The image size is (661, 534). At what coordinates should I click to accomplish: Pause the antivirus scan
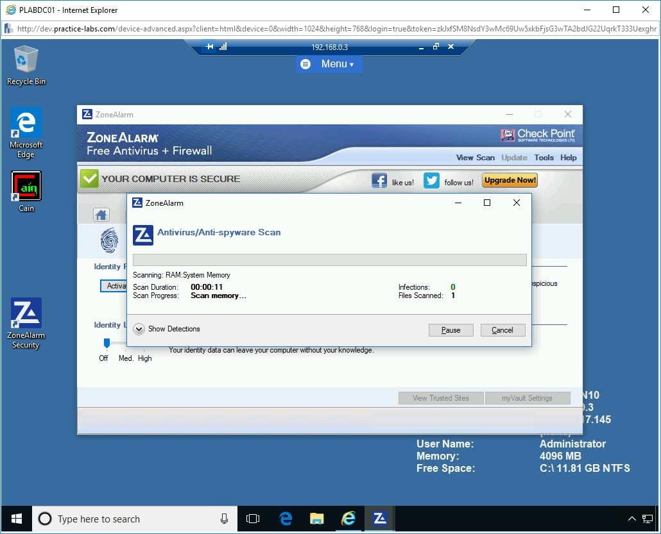(451, 330)
